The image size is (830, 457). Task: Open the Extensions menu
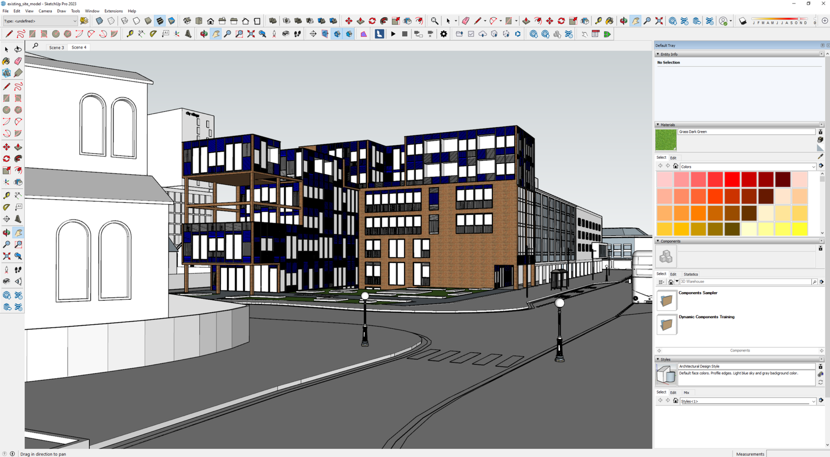tap(114, 11)
